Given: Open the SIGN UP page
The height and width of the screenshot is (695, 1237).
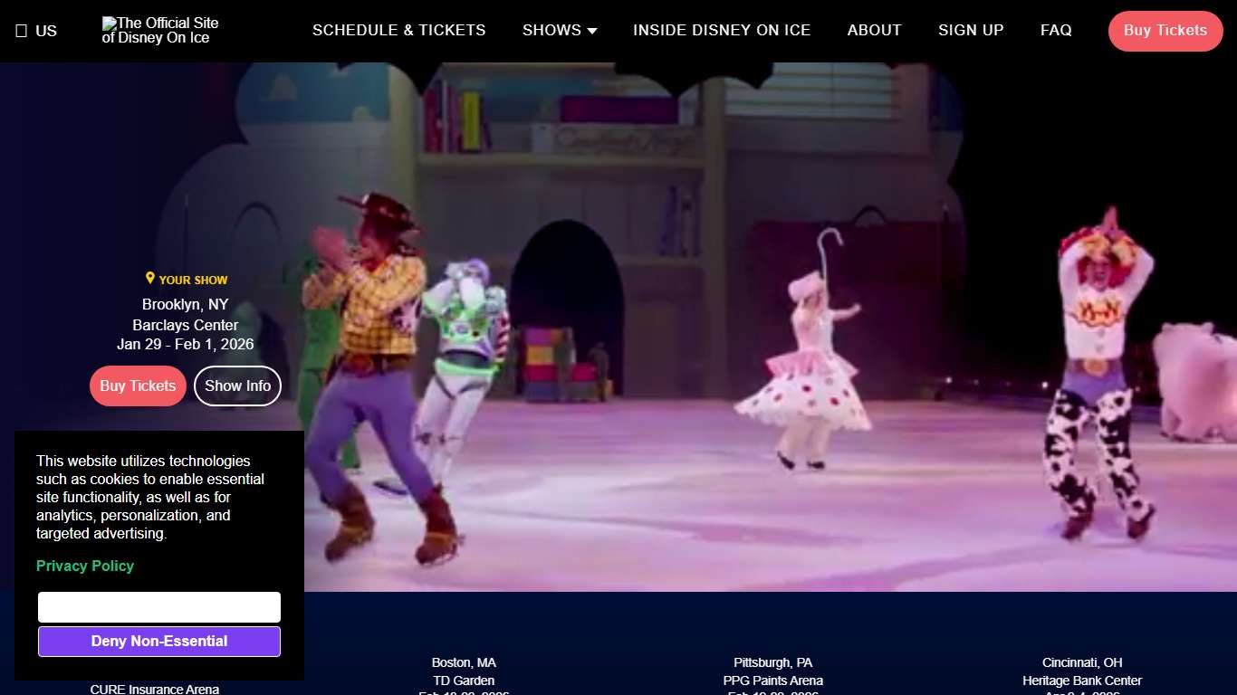Looking at the screenshot, I should [x=971, y=30].
